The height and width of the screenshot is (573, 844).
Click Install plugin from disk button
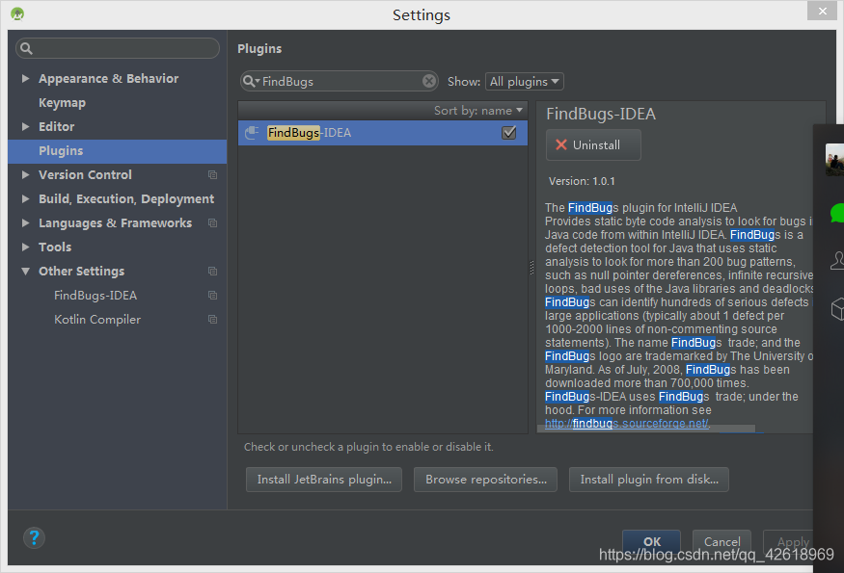click(x=648, y=480)
